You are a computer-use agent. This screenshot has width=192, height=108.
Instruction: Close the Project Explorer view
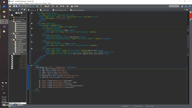[x=18, y=10]
